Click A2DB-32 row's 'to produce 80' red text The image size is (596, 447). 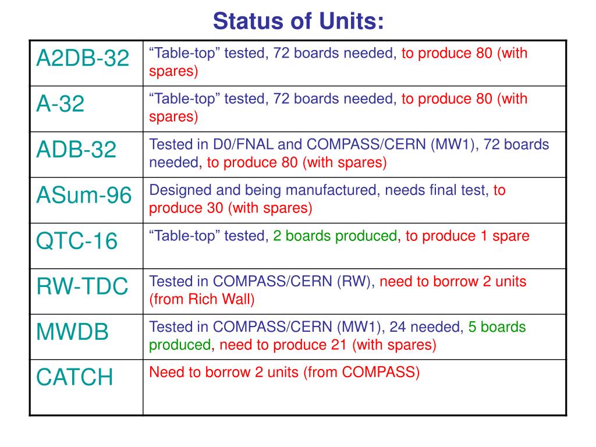click(447, 53)
